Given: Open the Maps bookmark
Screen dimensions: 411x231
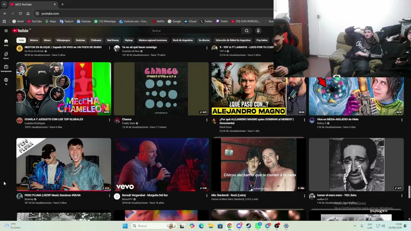Looking at the screenshot, I should [51, 21].
